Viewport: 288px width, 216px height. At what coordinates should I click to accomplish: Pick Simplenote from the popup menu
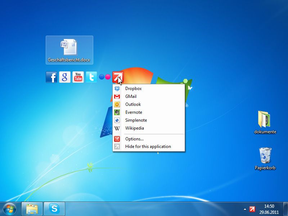point(149,120)
